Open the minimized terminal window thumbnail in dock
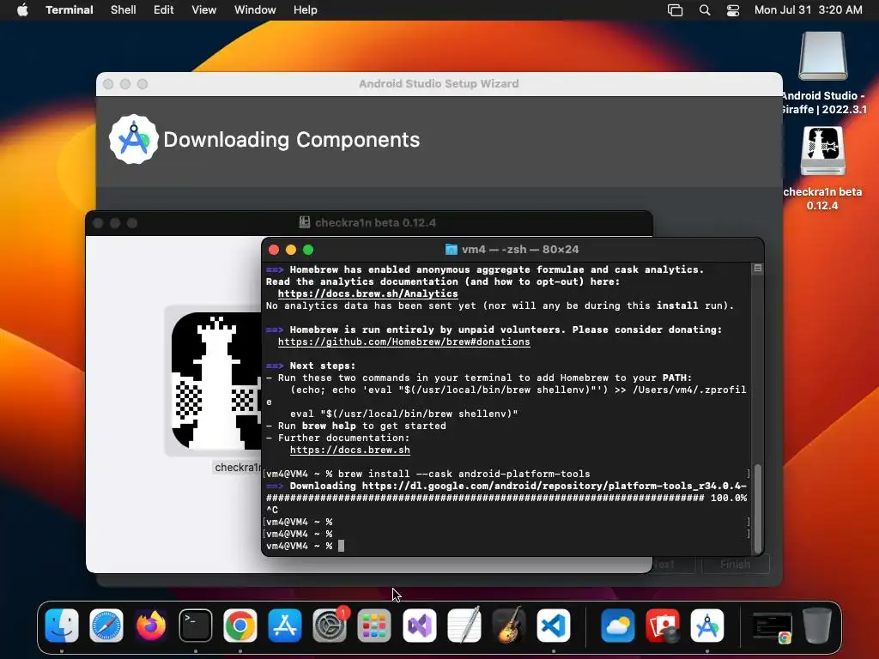 [772, 626]
